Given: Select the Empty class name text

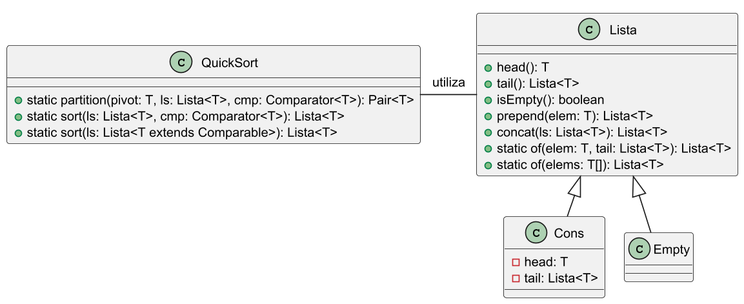Looking at the screenshot, I should [x=671, y=249].
